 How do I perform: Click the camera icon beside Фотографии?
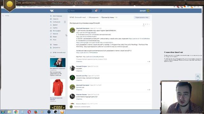click(x=51, y=31)
